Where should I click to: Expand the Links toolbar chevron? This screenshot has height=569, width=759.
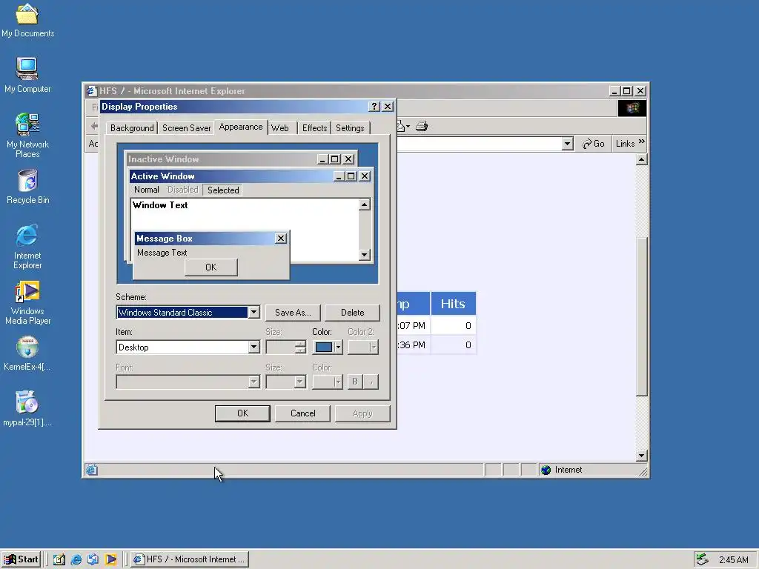click(x=641, y=142)
